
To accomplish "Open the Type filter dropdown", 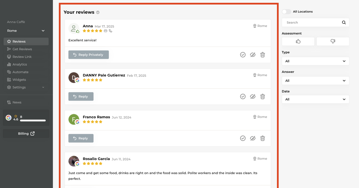I will pyautogui.click(x=315, y=61).
